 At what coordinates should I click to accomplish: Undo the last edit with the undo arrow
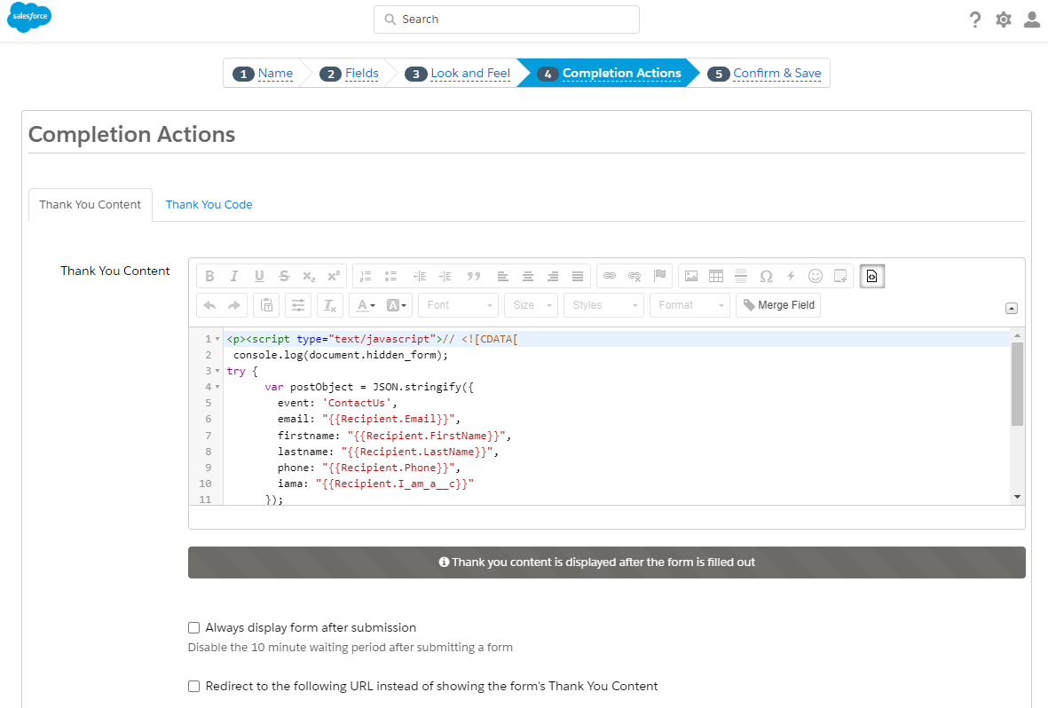click(209, 305)
